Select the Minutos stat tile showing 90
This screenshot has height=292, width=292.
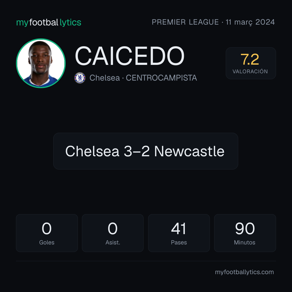[x=245, y=233]
